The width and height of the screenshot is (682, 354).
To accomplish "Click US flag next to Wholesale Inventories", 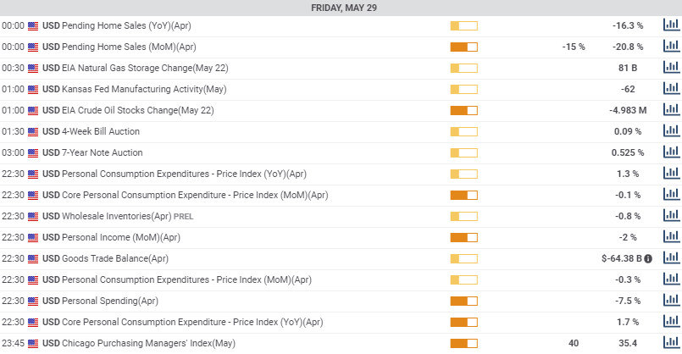I will [33, 216].
